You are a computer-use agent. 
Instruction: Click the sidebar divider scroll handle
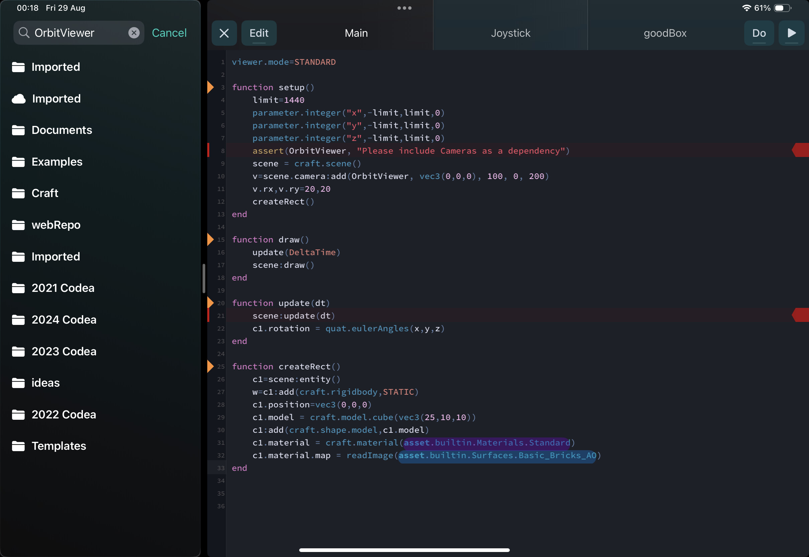click(204, 278)
